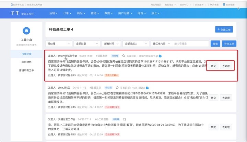Click 转交 for the yixin_测试3 order

[213, 98]
